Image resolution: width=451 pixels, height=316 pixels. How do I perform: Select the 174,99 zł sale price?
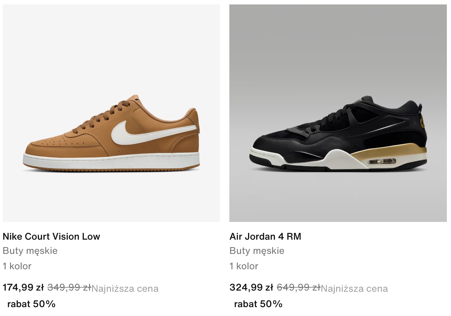pyautogui.click(x=23, y=287)
